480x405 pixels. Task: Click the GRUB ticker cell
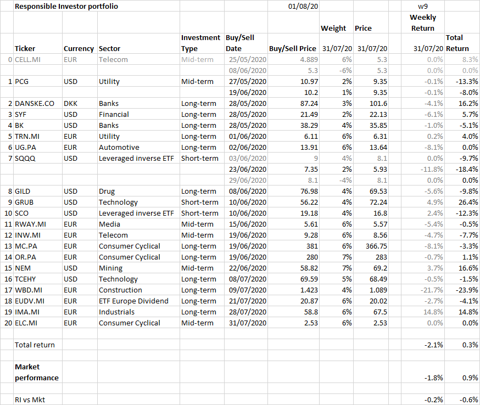click(x=25, y=202)
